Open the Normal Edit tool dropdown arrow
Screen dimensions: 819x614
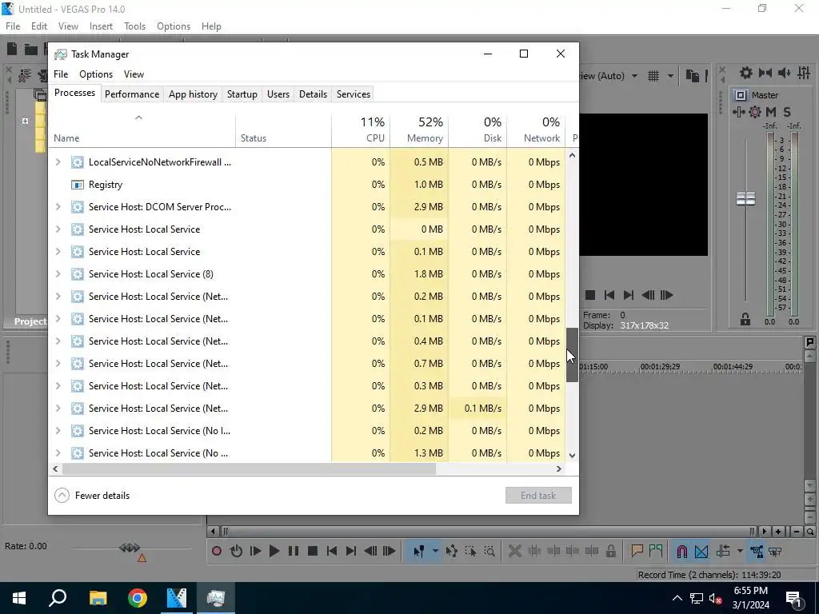(434, 551)
